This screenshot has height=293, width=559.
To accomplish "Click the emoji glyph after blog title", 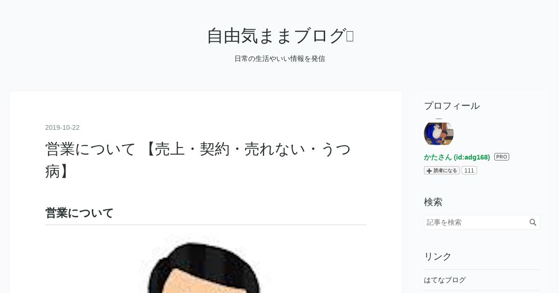I will click(350, 36).
